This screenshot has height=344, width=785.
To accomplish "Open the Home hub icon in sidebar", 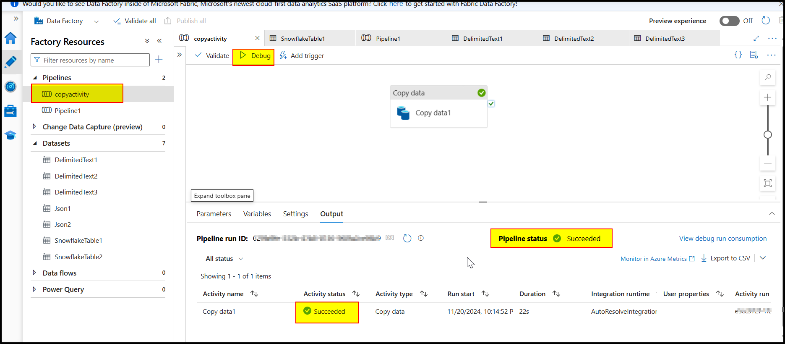I will (x=10, y=38).
